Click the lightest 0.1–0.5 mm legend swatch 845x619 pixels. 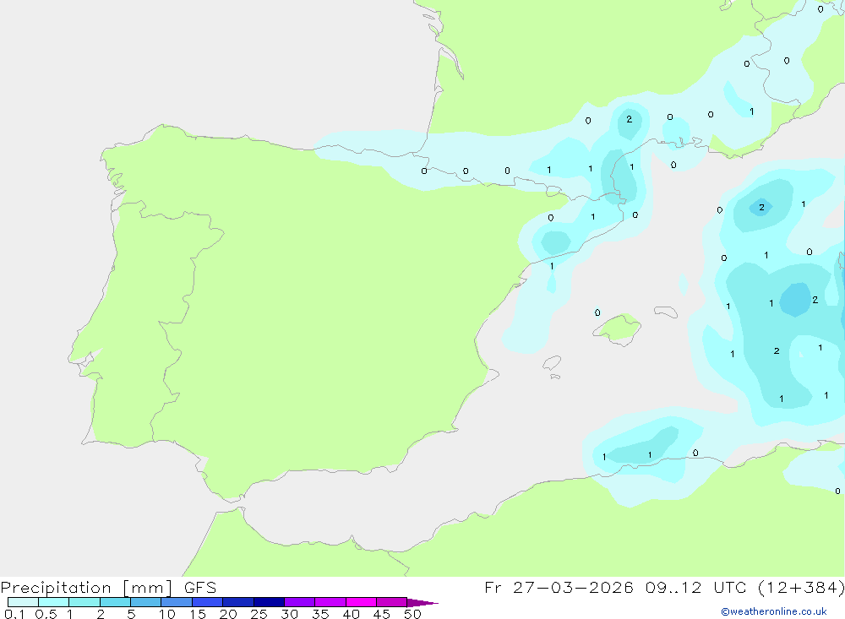(x=23, y=602)
